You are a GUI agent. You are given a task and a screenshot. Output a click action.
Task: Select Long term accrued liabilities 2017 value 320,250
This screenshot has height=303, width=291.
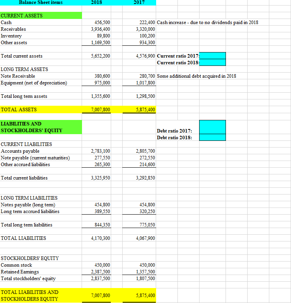point(147,211)
